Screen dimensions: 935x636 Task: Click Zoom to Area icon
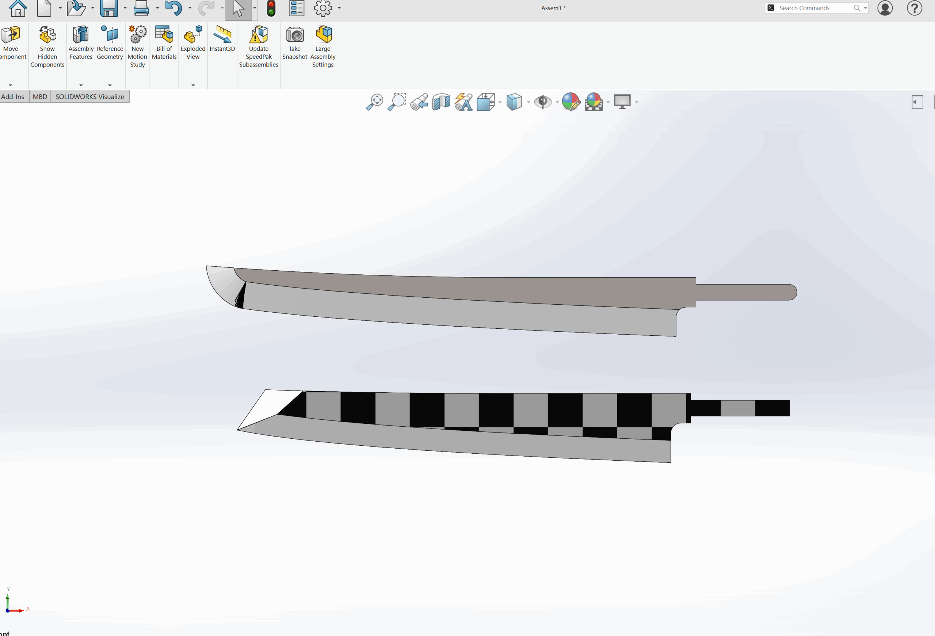[x=397, y=102]
